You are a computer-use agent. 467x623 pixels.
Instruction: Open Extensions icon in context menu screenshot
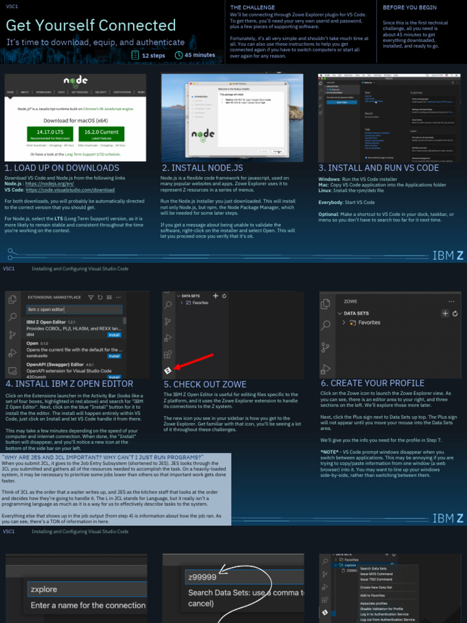[325, 600]
